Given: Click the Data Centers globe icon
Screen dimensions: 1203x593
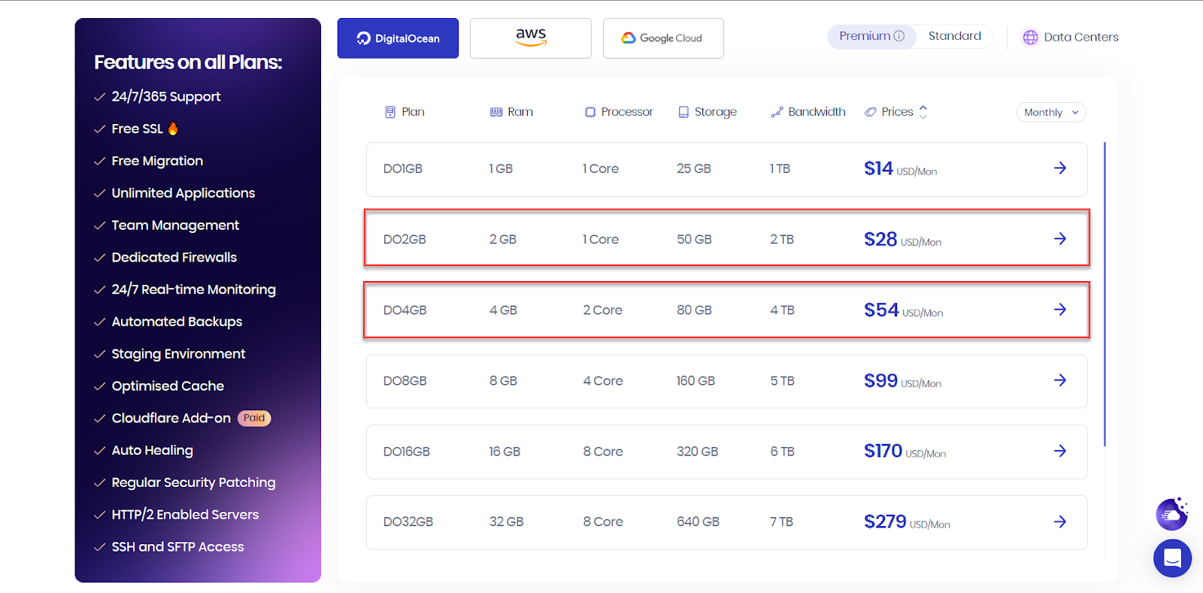Looking at the screenshot, I should (x=1030, y=38).
